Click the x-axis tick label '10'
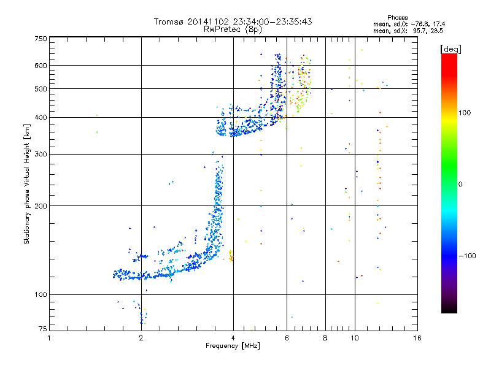491x368 pixels. (x=355, y=338)
